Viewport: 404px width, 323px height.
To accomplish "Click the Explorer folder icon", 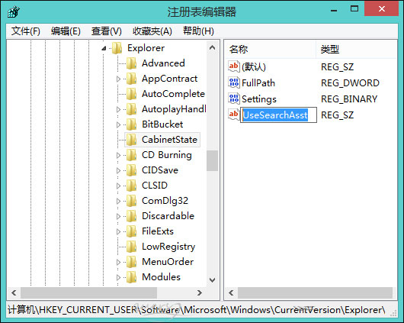I will click(x=117, y=48).
